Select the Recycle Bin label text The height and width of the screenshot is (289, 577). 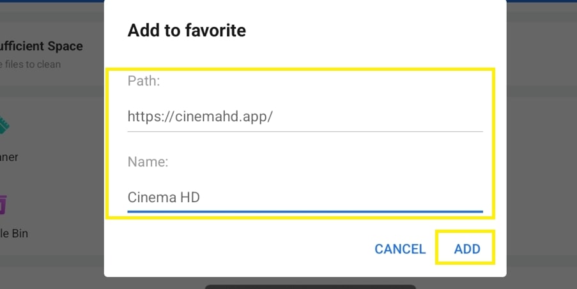coord(14,233)
